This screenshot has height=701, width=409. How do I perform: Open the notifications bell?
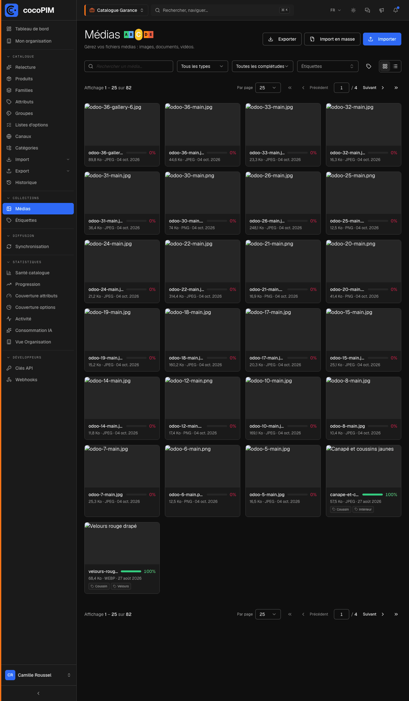pyautogui.click(x=396, y=10)
